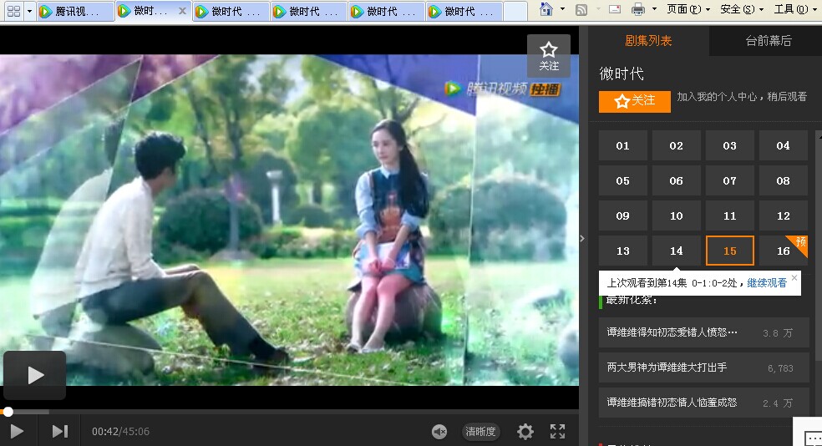Play episode 06
The height and width of the screenshot is (446, 822).
677,180
